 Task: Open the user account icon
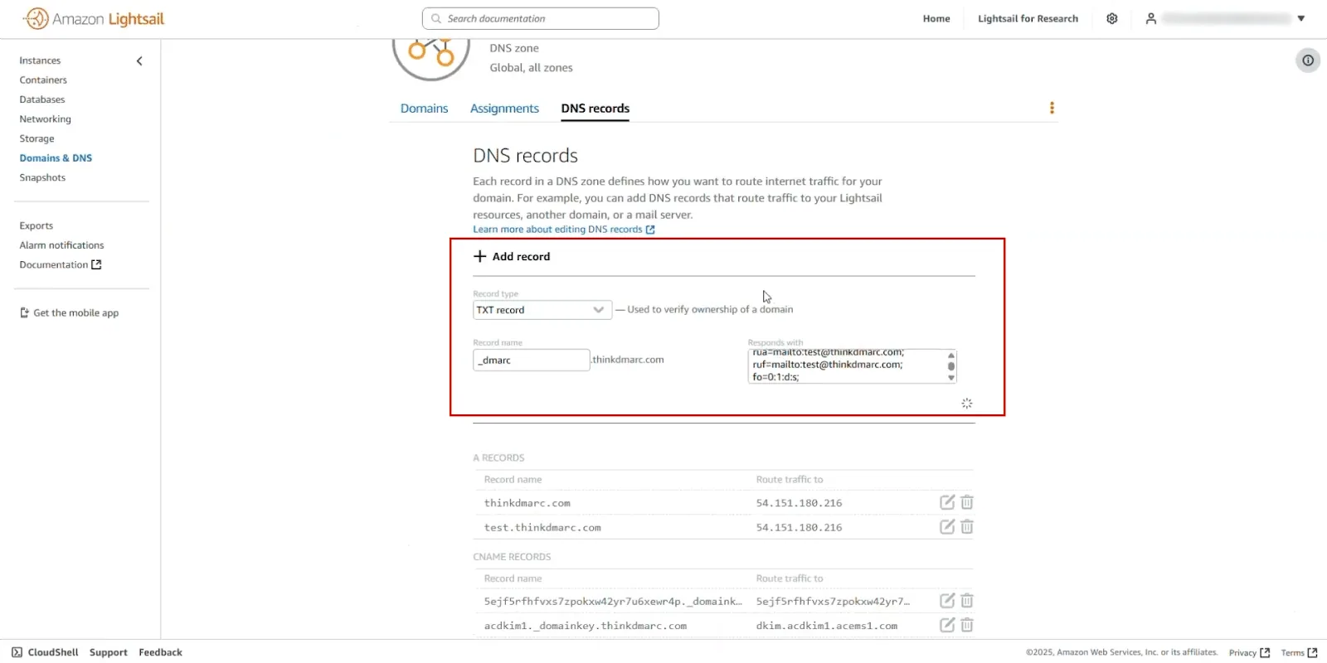(x=1151, y=18)
